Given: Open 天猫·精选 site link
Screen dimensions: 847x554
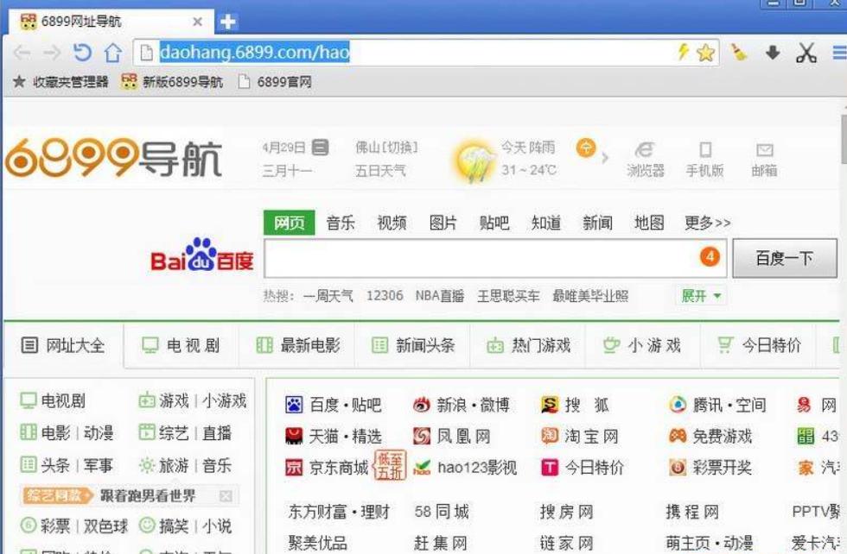Looking at the screenshot, I should [x=334, y=436].
